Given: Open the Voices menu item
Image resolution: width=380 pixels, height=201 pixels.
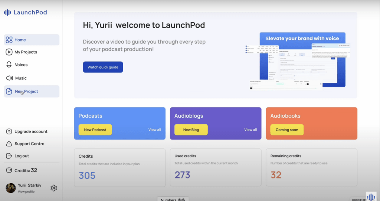Looking at the screenshot, I should (21, 65).
